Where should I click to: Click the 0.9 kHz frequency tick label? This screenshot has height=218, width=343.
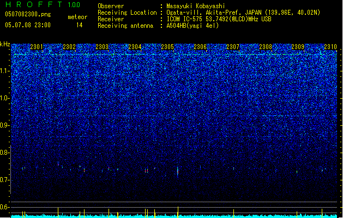coord(5,125)
